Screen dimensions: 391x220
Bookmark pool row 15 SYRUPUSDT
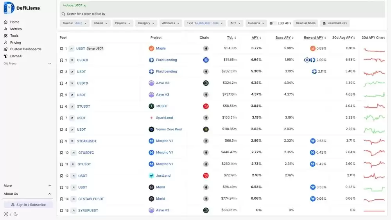[x=61, y=211]
